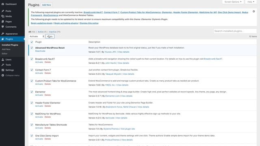View details for Contact Form 7
Image resolution: width=260 pixels, height=146 pixels.
tap(128, 74)
